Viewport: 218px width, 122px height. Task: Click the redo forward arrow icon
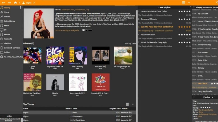(9, 3)
